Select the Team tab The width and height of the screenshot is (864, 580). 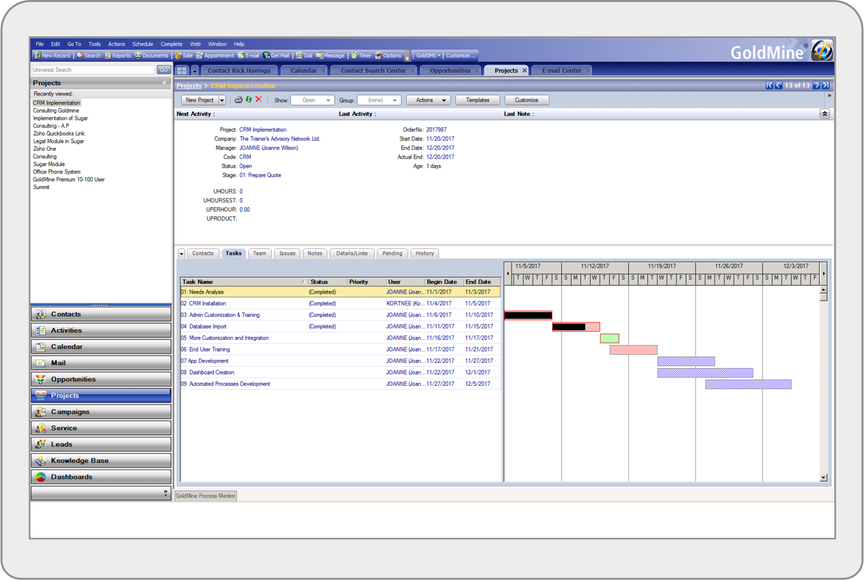click(259, 253)
